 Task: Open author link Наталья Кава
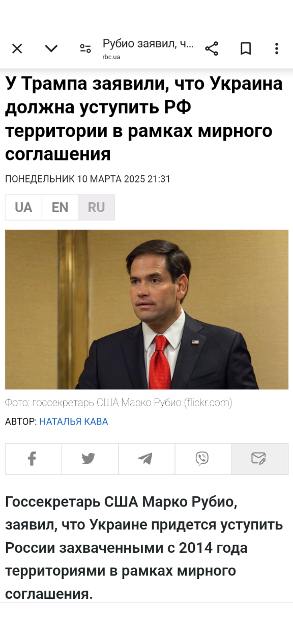tap(74, 421)
